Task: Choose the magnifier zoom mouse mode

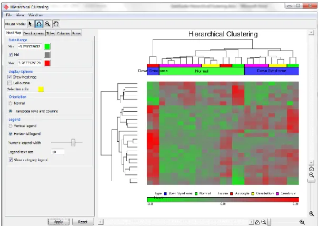Action: click(x=47, y=24)
